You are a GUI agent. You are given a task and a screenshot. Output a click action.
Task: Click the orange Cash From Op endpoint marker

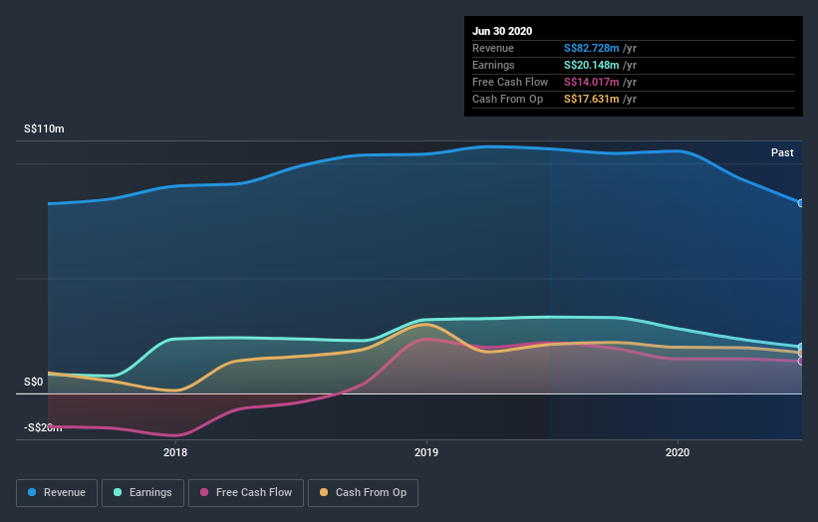pyautogui.click(x=801, y=353)
